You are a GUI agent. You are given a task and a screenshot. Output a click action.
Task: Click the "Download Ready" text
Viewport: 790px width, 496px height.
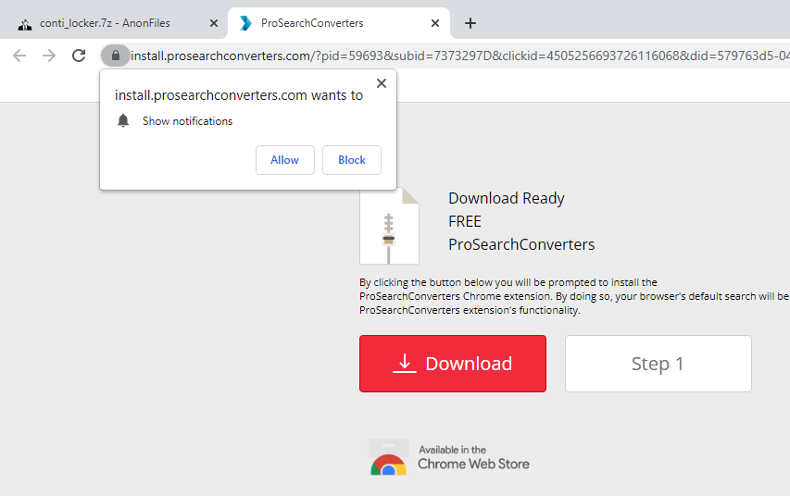[x=507, y=198]
